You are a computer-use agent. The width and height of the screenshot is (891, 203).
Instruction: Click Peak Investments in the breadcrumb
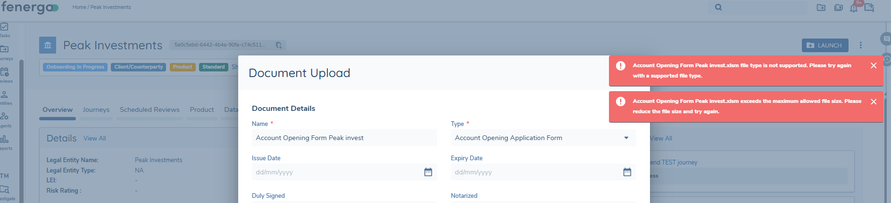tap(111, 7)
